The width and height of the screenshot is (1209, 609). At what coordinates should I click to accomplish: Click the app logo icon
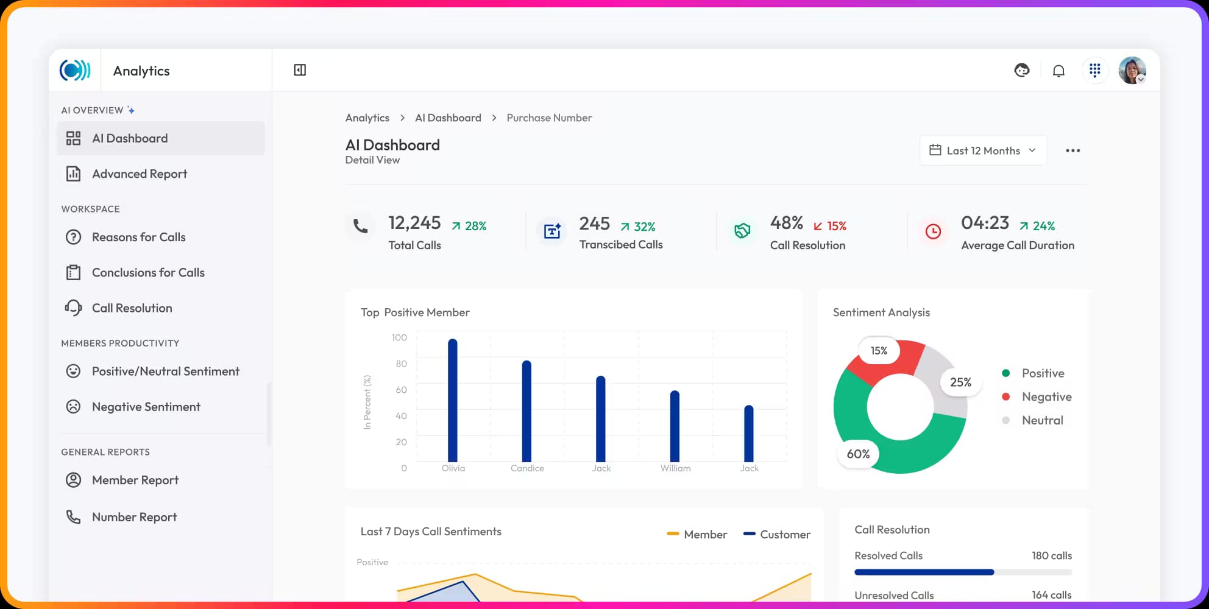75,70
